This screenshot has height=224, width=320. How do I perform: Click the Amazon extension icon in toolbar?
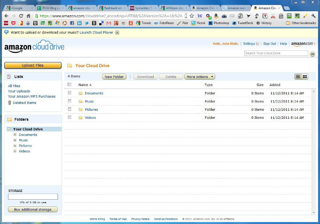(x=216, y=16)
